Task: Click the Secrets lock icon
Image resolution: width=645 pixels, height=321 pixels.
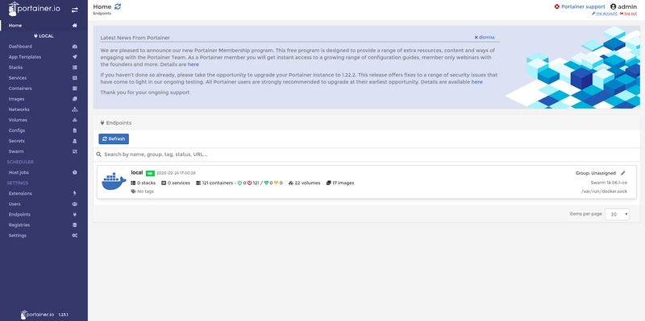Action: 74,141
